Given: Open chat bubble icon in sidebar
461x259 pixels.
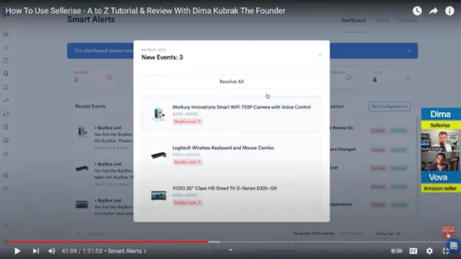Looking at the screenshot, I should [6, 87].
